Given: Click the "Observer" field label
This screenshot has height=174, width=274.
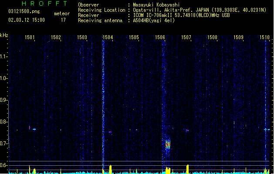Looking at the screenshot, I should click(x=88, y=5).
